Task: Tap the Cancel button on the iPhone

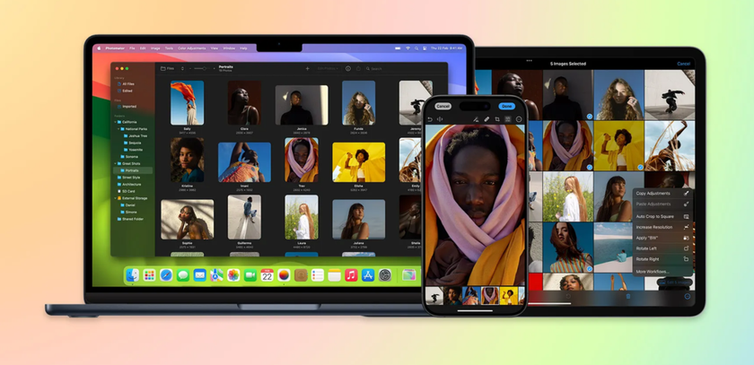Action: point(443,106)
